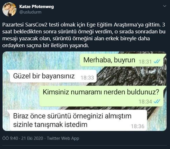Click the 18:31 message timestamp

tap(145, 62)
